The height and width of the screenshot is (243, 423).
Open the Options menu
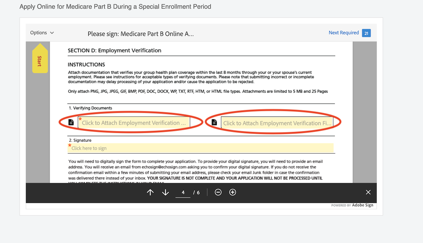(39, 33)
